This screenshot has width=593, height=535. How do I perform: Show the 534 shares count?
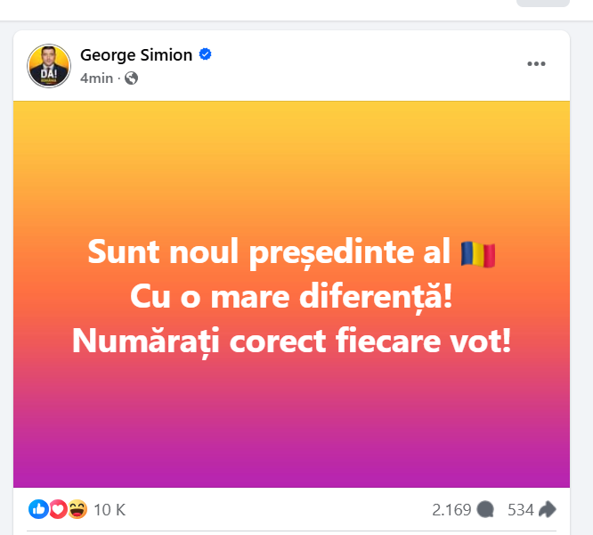coord(520,510)
